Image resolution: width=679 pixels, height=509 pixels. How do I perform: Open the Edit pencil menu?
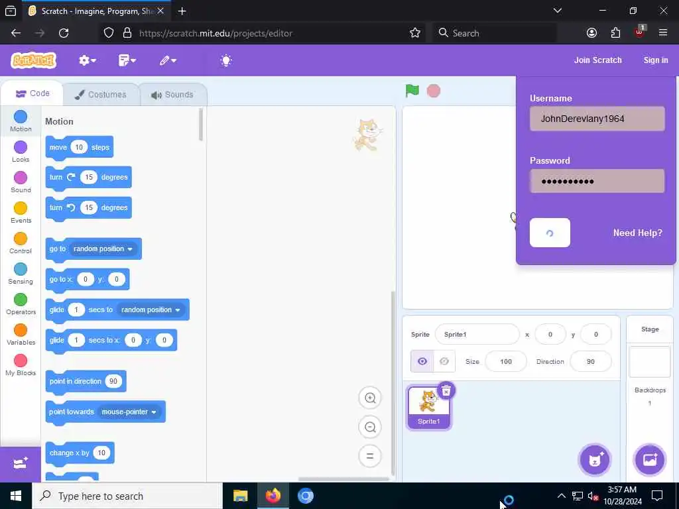[x=168, y=60]
